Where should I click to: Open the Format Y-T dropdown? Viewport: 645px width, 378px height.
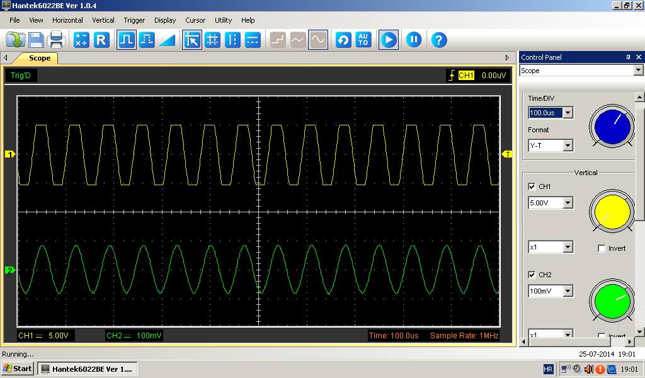[568, 146]
